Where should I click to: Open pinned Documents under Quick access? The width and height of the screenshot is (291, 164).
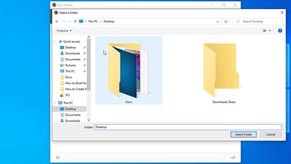click(x=73, y=59)
